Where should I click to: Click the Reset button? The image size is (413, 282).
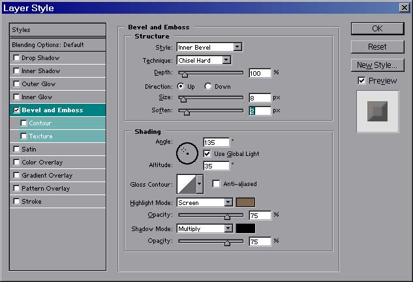pyautogui.click(x=378, y=47)
